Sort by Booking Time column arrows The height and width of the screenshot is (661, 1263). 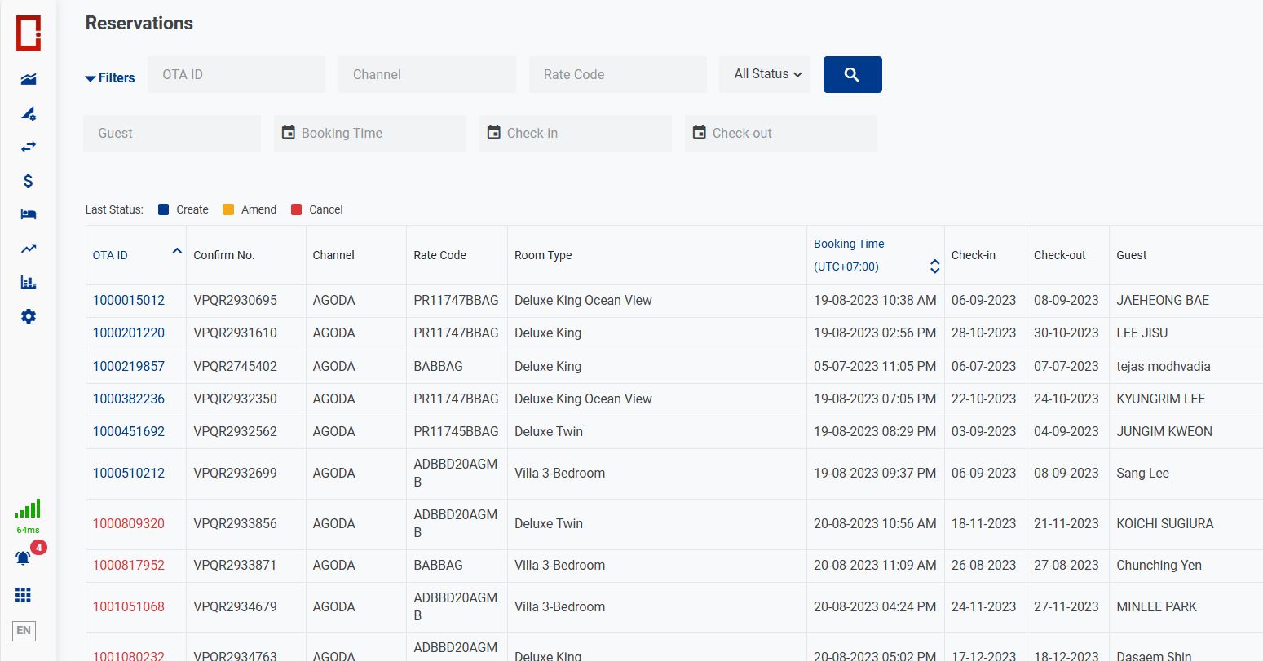click(x=934, y=267)
